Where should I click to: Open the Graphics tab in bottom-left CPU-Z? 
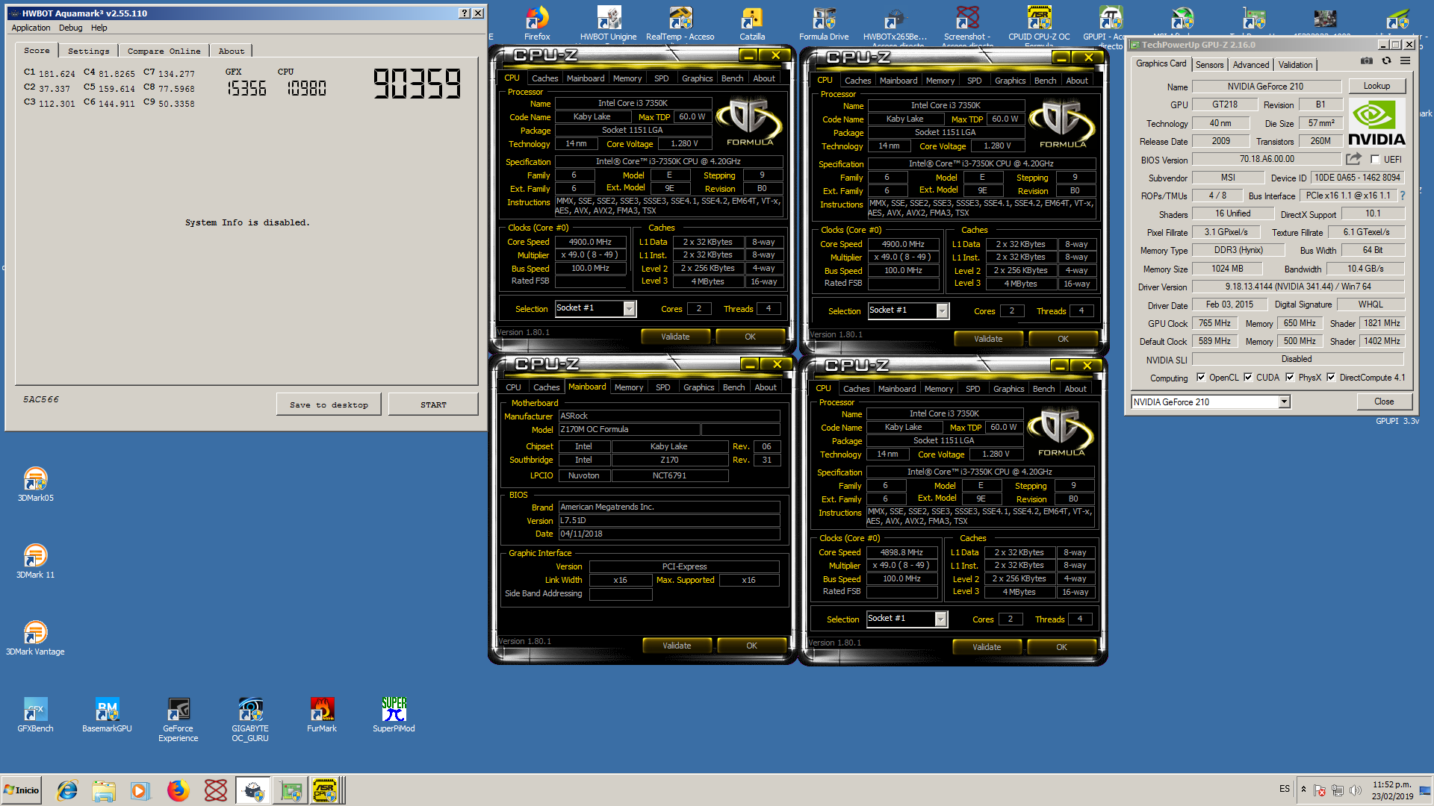coord(698,387)
